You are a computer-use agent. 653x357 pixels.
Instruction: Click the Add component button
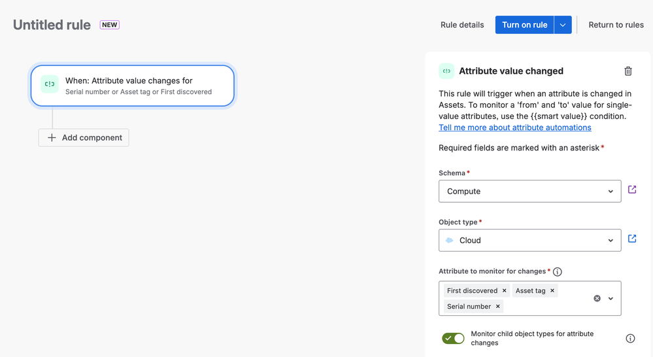point(84,137)
